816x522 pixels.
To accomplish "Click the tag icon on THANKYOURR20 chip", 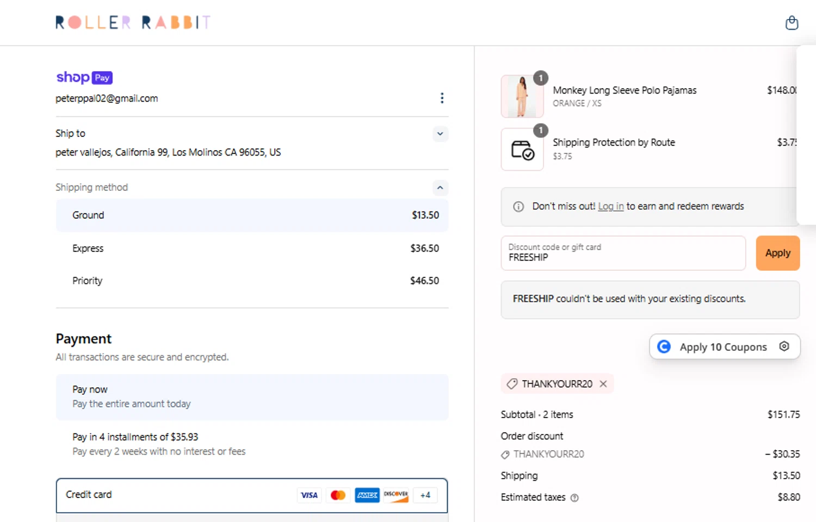I will (512, 384).
